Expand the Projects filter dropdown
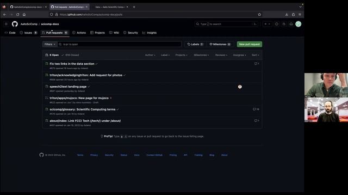 click(181, 55)
